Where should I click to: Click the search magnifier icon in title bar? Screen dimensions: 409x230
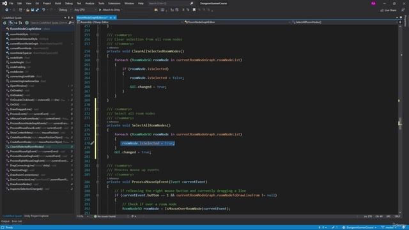192,3
